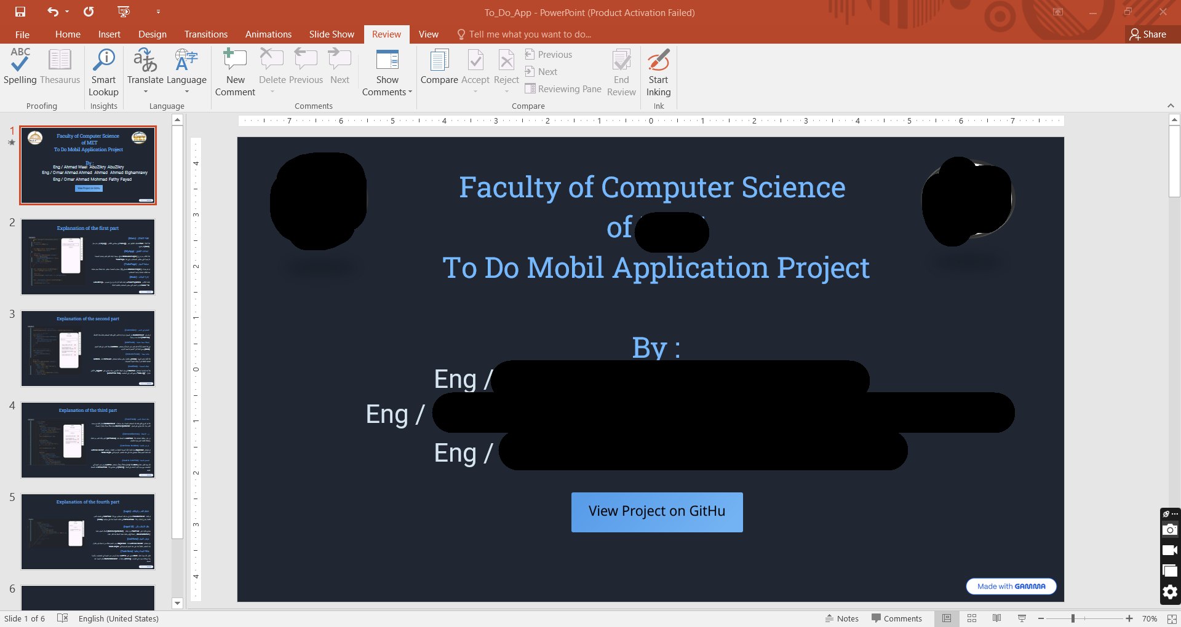This screenshot has height=627, width=1181.
Task: Open the Thesaurus tool
Action: 60,66
